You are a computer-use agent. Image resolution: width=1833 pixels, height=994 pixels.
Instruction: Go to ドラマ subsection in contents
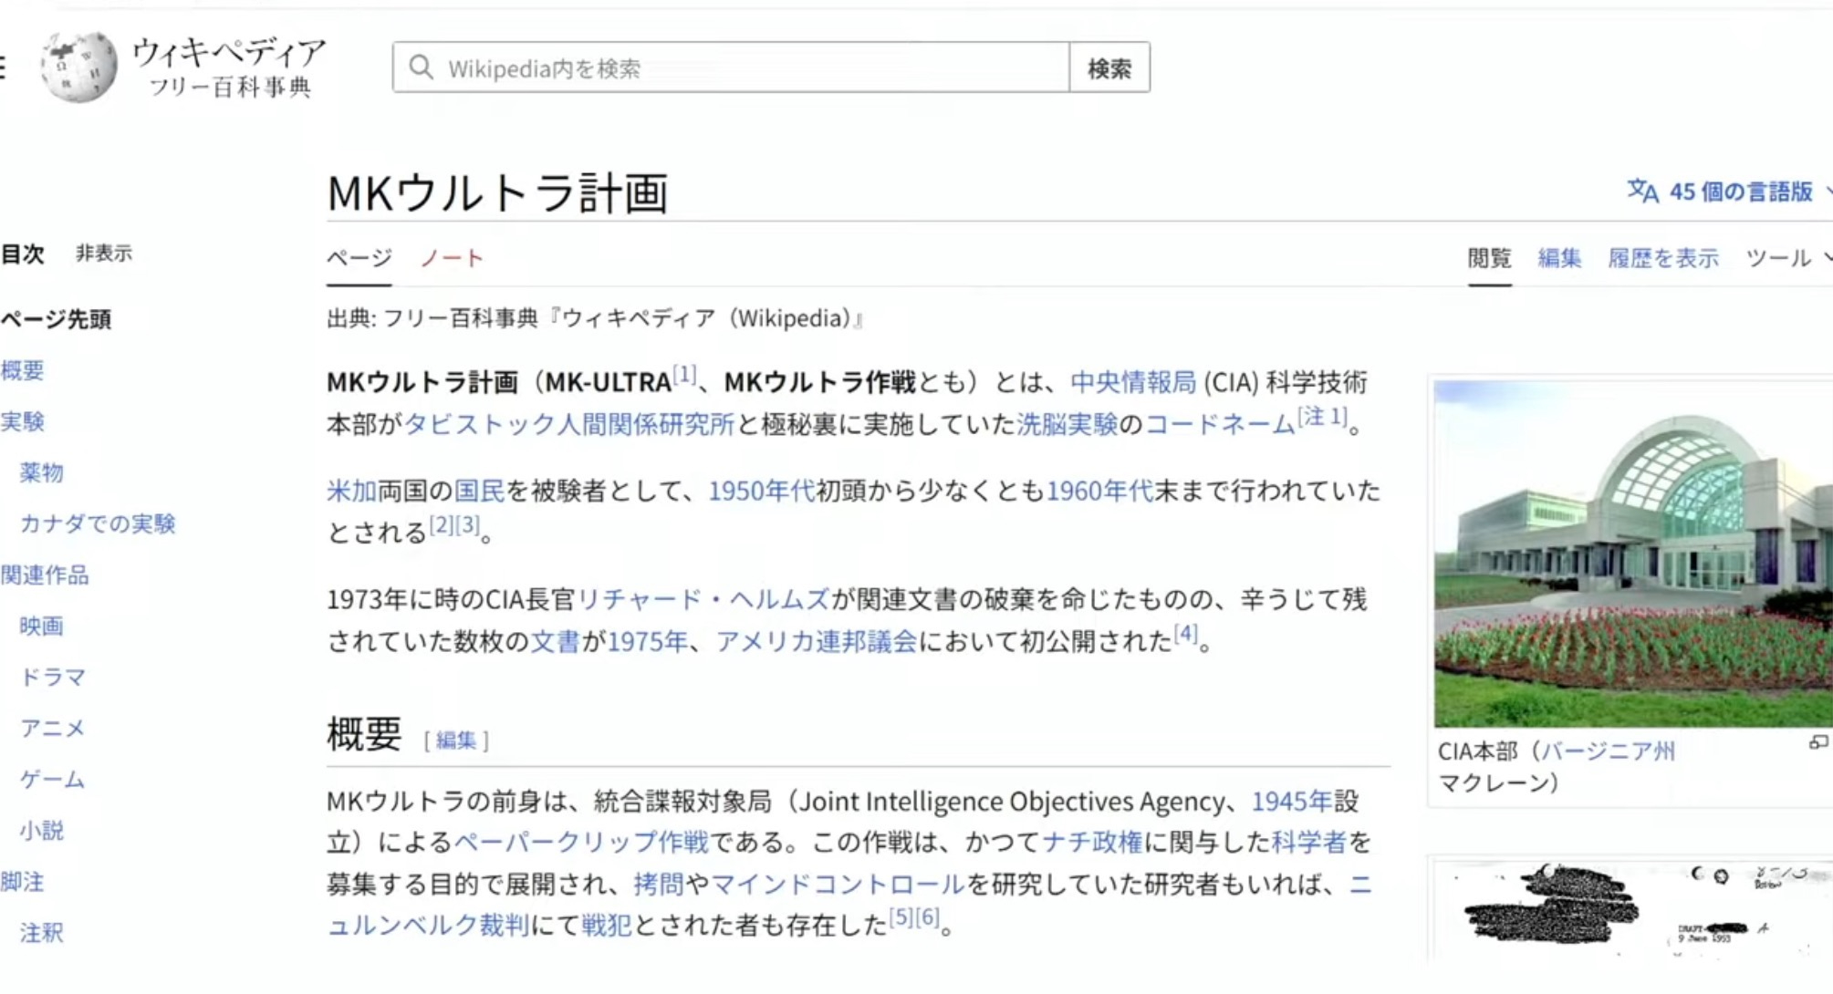(53, 677)
